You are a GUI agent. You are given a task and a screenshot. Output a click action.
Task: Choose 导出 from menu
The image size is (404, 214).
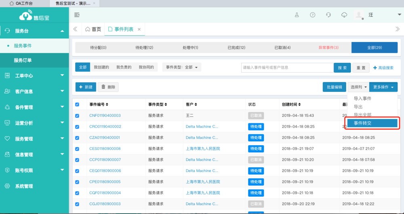click(358, 107)
